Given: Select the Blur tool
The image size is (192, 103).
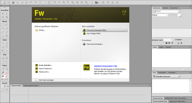Looking at the screenshot, I should pos(3,35).
